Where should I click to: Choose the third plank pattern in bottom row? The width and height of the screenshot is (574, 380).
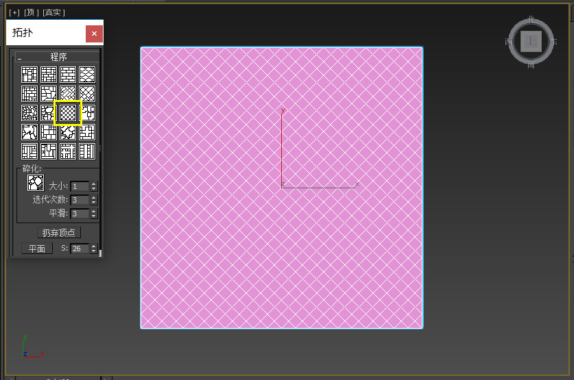[68, 151]
